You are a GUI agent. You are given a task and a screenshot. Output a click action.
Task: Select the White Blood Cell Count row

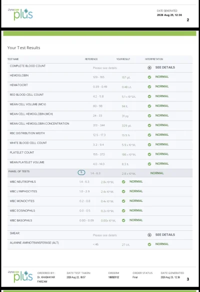100,145
